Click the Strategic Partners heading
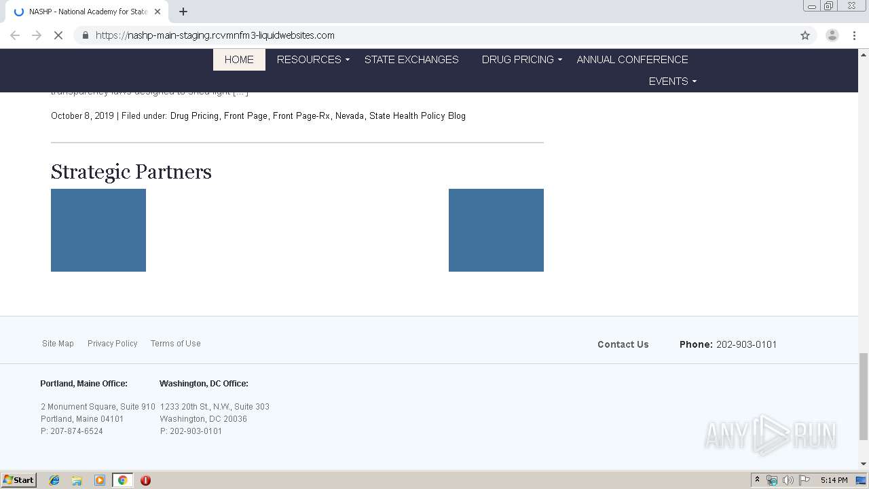This screenshot has width=869, height=489. click(131, 172)
